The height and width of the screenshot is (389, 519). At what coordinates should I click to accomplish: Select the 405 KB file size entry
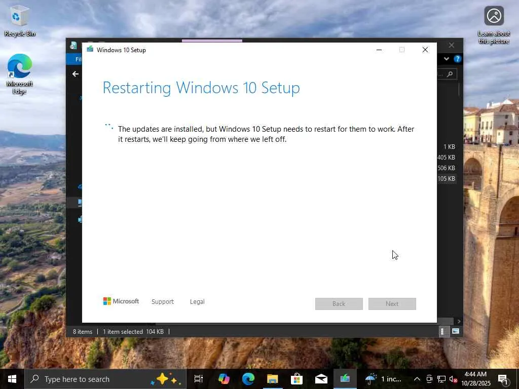pyautogui.click(x=446, y=158)
